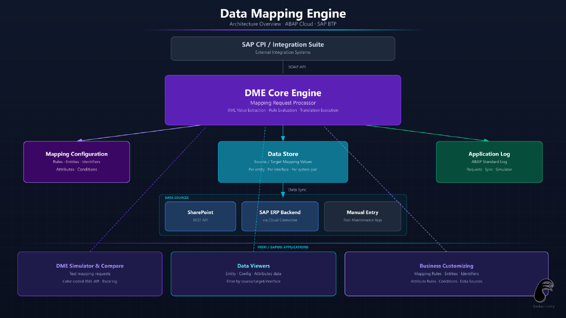The image size is (566, 318).
Task: Select the Data Viewers panel
Action: coord(253,274)
